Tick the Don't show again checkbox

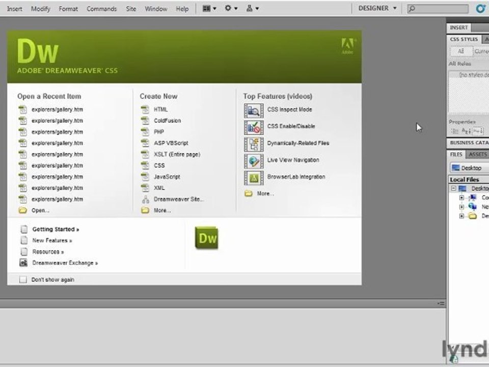23,280
